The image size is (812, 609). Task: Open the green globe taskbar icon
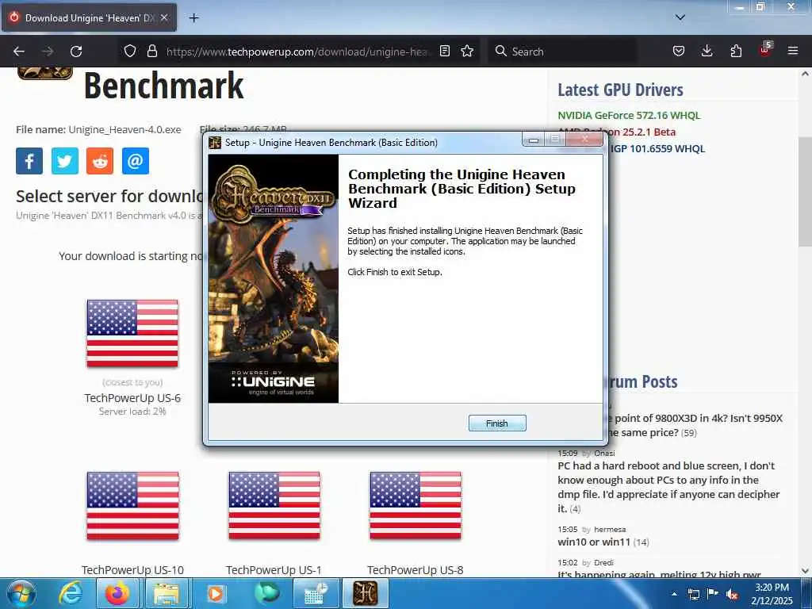(266, 593)
